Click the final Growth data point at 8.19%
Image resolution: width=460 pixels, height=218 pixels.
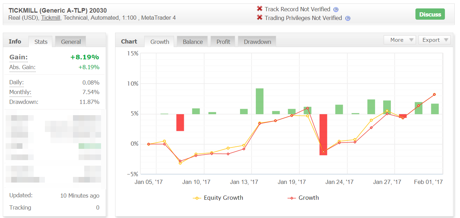pyautogui.click(x=434, y=94)
